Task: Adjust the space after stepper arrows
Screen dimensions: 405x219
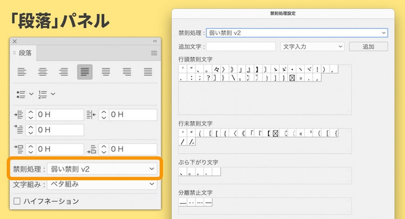Action: (x=104, y=149)
